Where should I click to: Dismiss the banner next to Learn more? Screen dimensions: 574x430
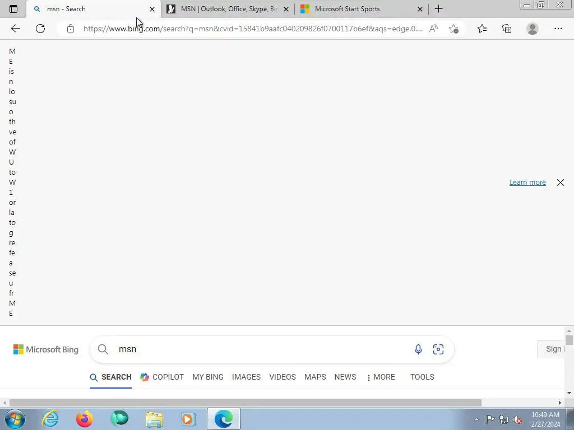coord(561,183)
